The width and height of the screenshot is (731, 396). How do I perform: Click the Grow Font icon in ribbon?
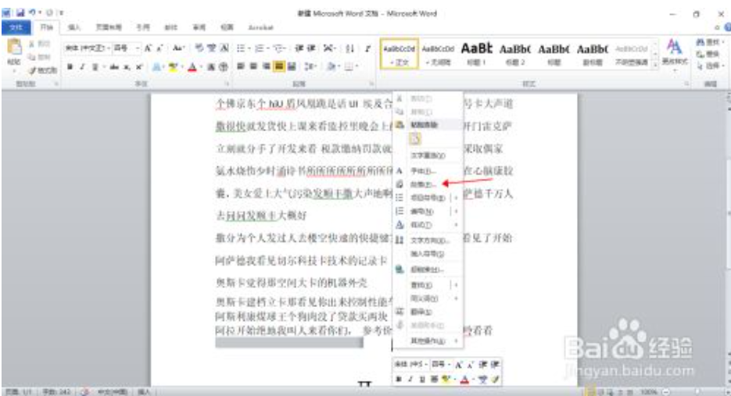[148, 48]
